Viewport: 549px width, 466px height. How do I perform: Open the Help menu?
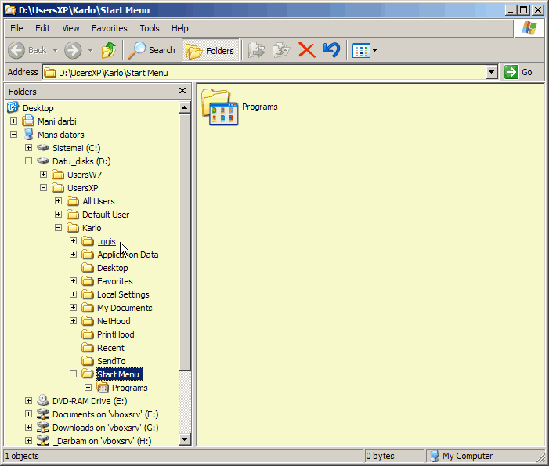click(x=180, y=28)
